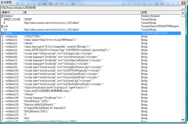Select the webdata(20) row
Image resolution: width=188 pixels, height=124 pixels.
coord(91,105)
